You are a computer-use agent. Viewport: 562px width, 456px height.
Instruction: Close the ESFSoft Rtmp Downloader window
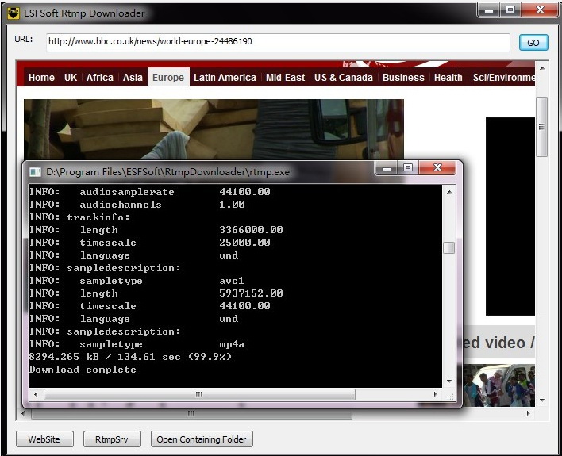[540, 10]
